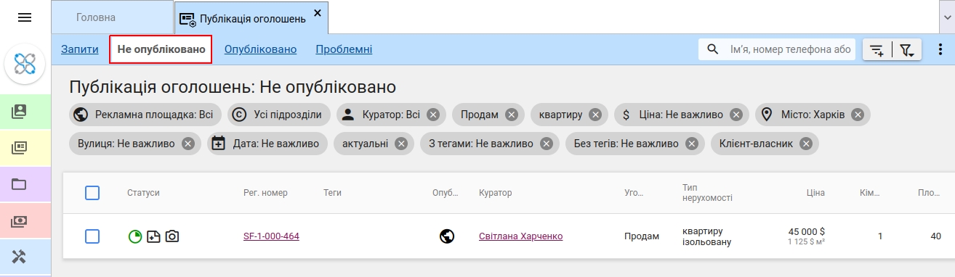
Task: Open the Рекламна площадка: Всі filter chip
Action: tap(145, 115)
